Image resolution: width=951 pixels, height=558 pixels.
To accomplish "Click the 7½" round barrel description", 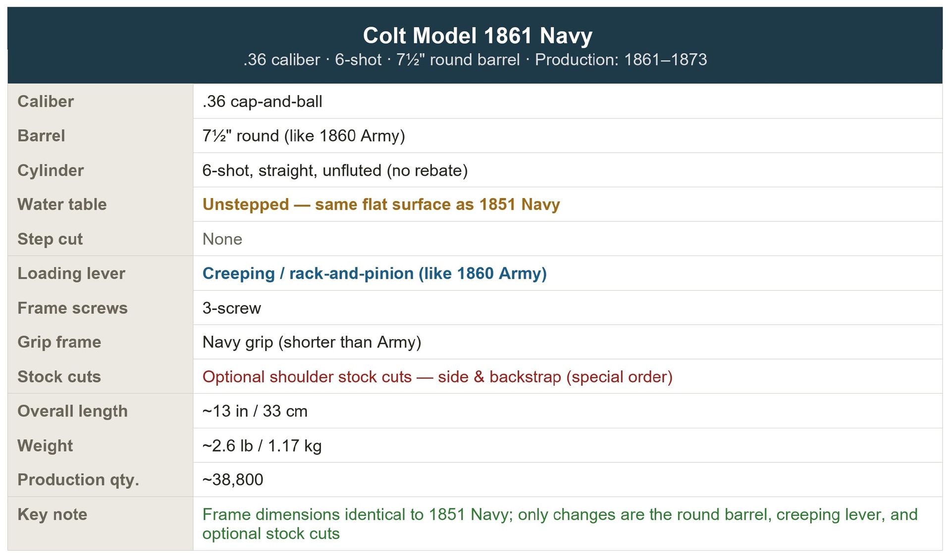I will point(303,136).
